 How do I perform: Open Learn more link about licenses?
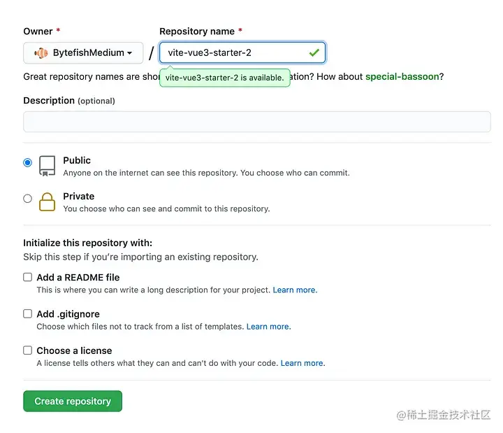[x=302, y=363]
